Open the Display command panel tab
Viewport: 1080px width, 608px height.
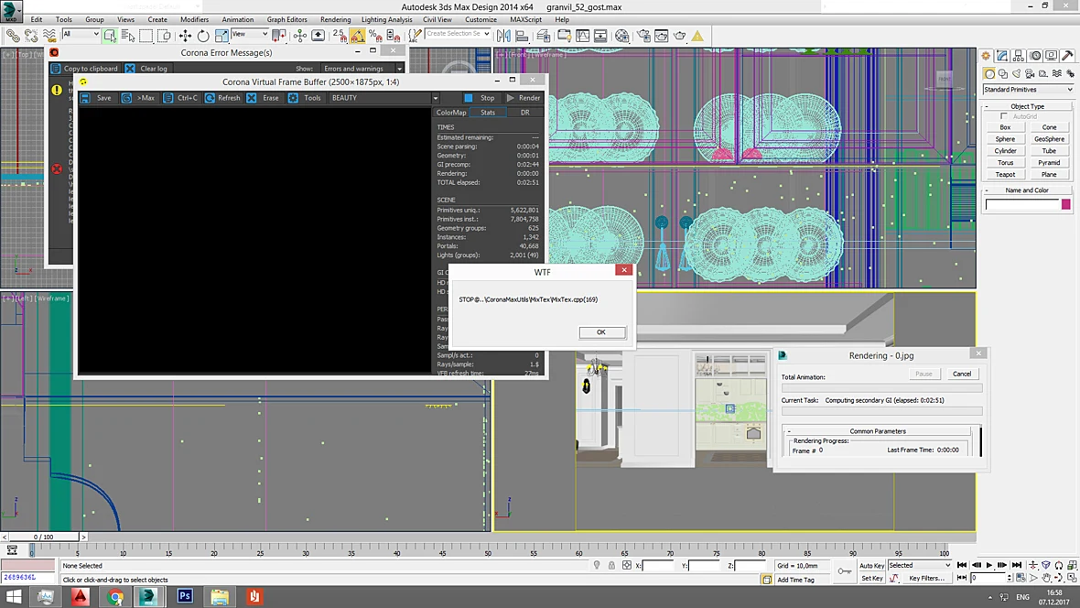pyautogui.click(x=1051, y=56)
